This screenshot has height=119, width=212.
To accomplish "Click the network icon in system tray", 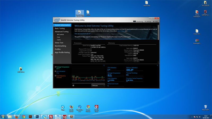I will click(x=197, y=117).
